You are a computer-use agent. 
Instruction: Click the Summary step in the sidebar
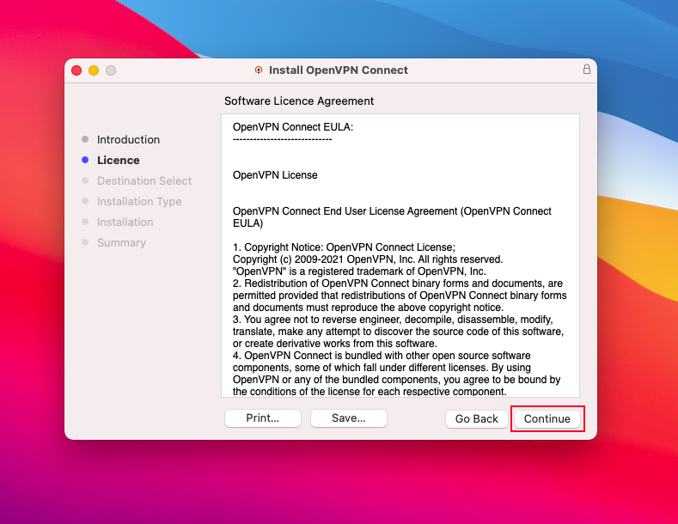121,242
